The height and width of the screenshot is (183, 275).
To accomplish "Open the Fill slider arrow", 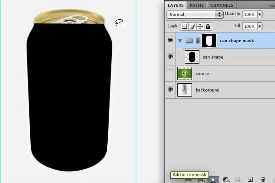I will click(259, 26).
